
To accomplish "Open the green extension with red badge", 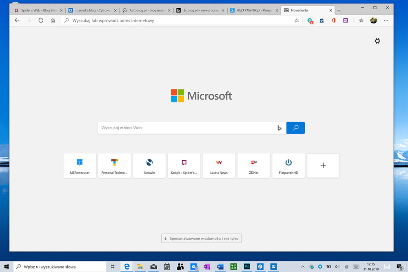I will tap(310, 21).
